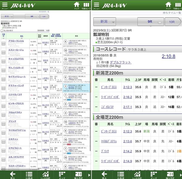Viewport: 182px width, 179px height.
Task: Open horse link ミヤビラビート
Action: [x=15, y=148]
